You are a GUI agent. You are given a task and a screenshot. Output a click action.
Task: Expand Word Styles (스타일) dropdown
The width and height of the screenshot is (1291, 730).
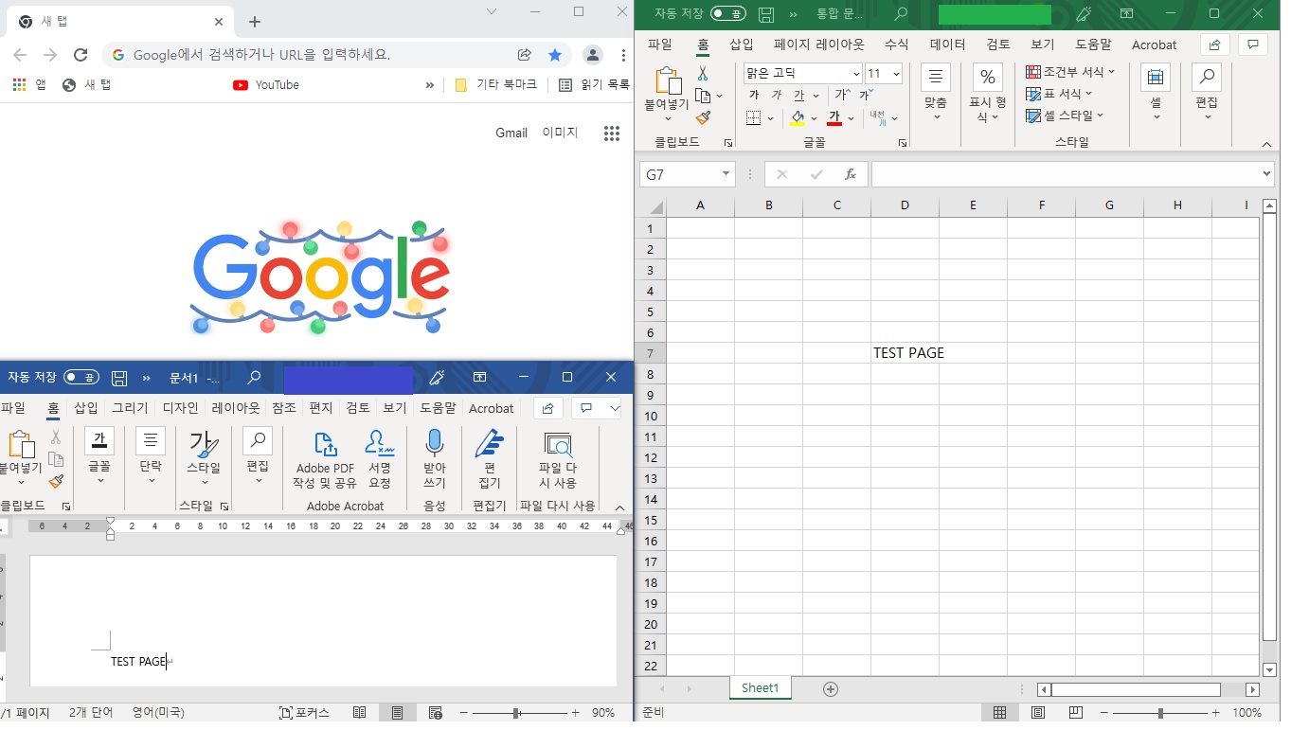[x=203, y=459]
